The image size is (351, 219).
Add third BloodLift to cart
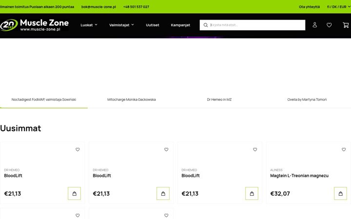[x=252, y=193]
